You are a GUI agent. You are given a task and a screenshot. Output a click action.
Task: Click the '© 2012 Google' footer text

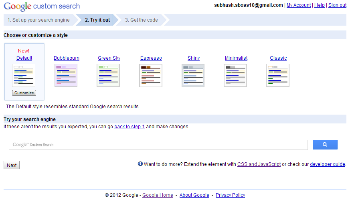coord(121,195)
